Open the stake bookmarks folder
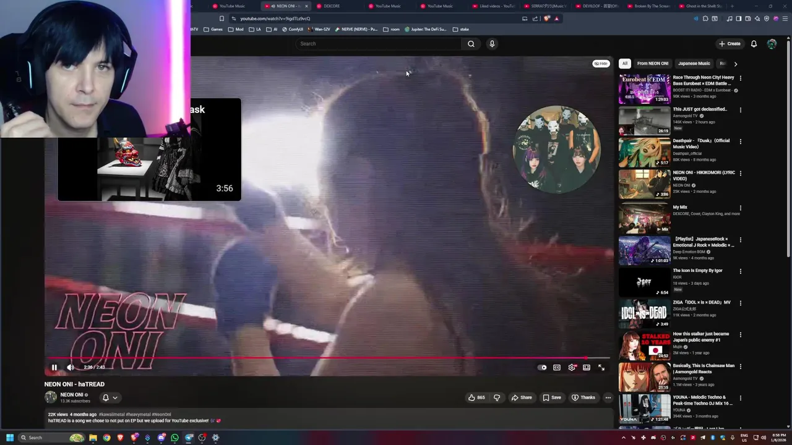The image size is (792, 445). pyautogui.click(x=461, y=29)
